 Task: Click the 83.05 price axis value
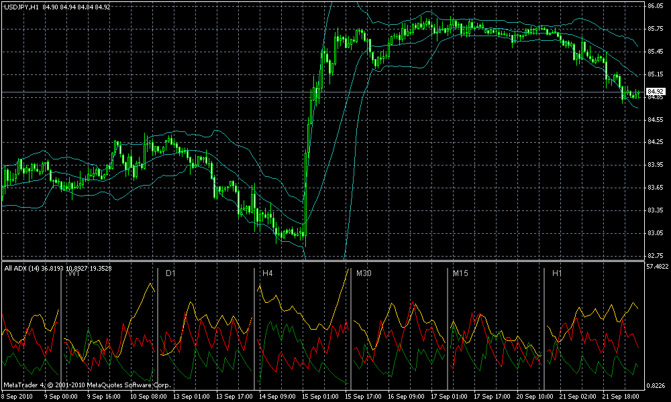click(x=655, y=233)
